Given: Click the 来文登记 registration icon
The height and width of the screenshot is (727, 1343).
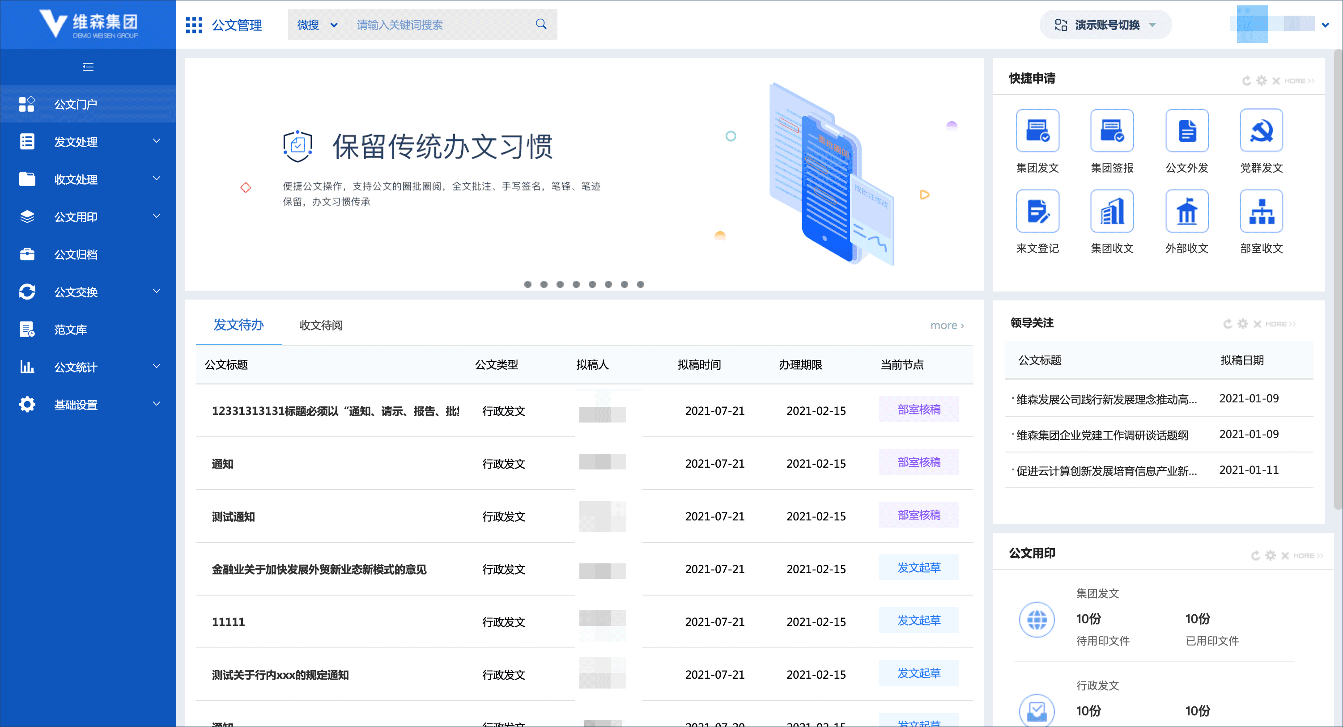Looking at the screenshot, I should click(1037, 211).
